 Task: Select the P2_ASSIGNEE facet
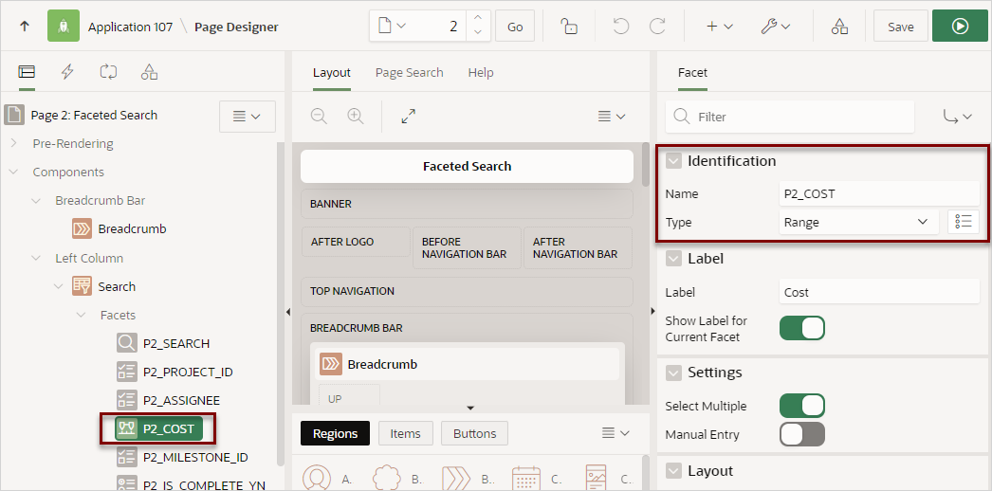click(x=181, y=401)
